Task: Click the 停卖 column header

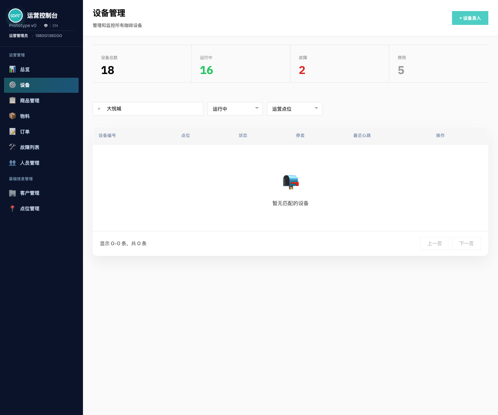Action: 300,136
